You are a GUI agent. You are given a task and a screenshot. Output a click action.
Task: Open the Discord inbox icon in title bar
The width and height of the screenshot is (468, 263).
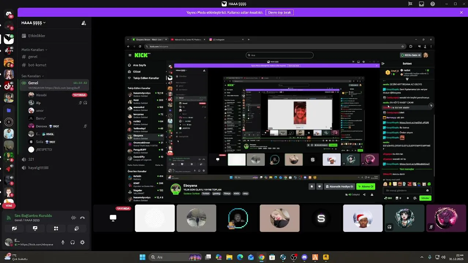click(422, 4)
